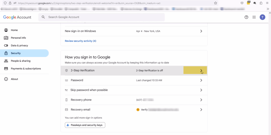Viewport: 271px width, 135px height.
Task: Click "Skip password when possible" label
Action: coord(89,90)
